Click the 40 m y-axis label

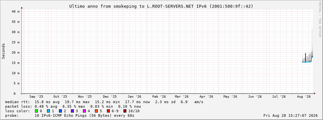(16, 12)
